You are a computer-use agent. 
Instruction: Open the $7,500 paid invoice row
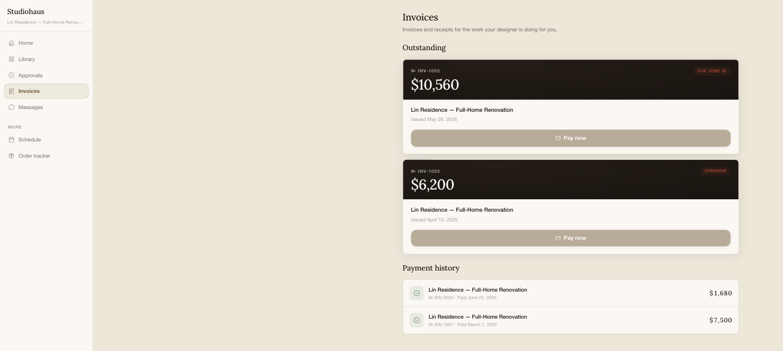click(571, 320)
